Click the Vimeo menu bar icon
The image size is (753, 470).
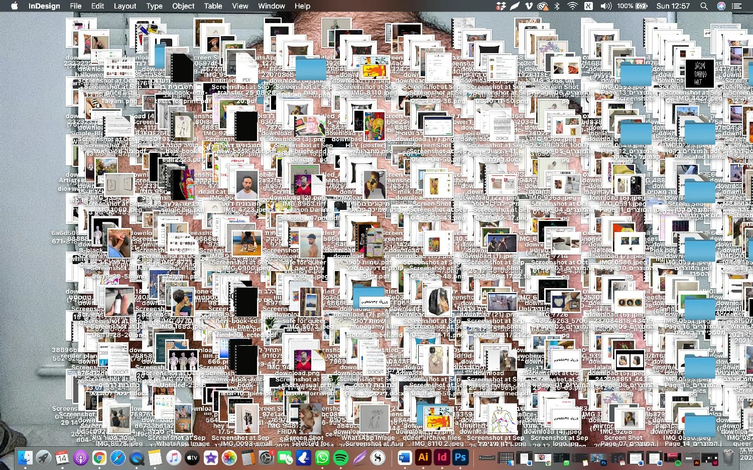point(528,6)
